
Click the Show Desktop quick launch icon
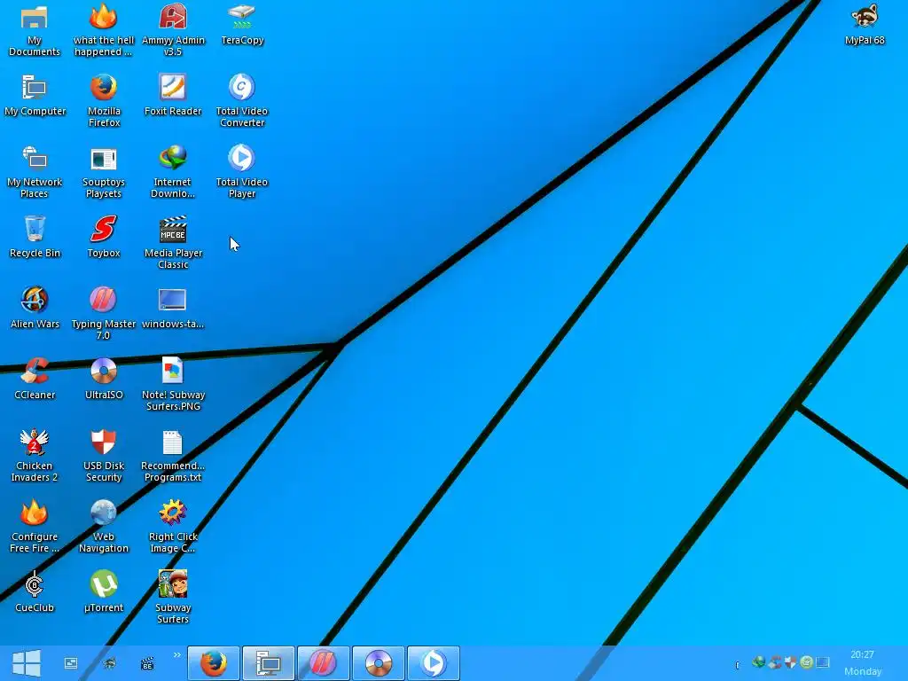click(71, 663)
